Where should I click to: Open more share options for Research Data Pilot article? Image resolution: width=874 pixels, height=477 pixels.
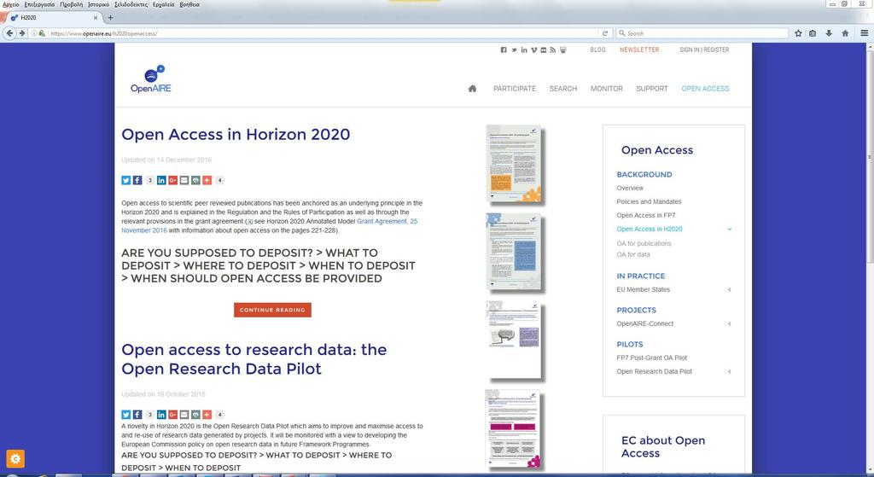(x=207, y=415)
